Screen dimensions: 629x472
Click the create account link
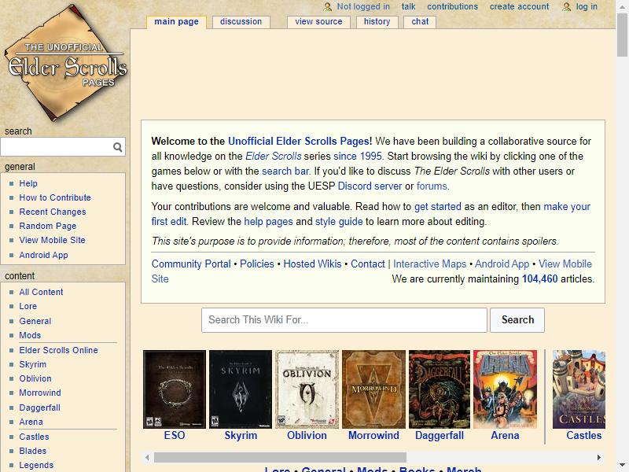[519, 7]
